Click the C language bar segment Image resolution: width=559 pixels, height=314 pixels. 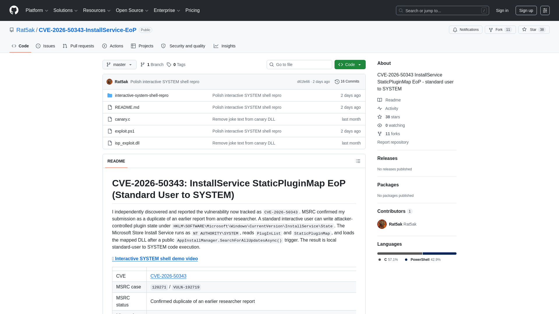click(x=400, y=254)
